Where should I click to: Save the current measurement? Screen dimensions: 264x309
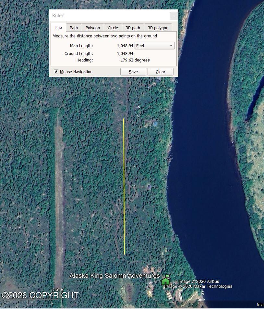point(133,72)
